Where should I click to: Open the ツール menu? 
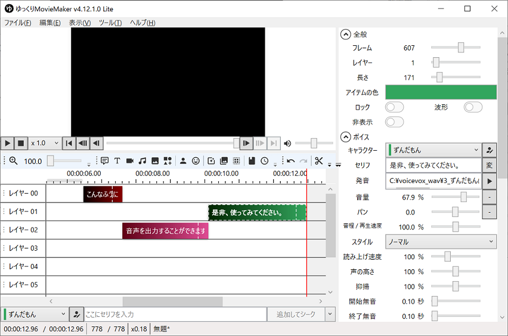(110, 23)
